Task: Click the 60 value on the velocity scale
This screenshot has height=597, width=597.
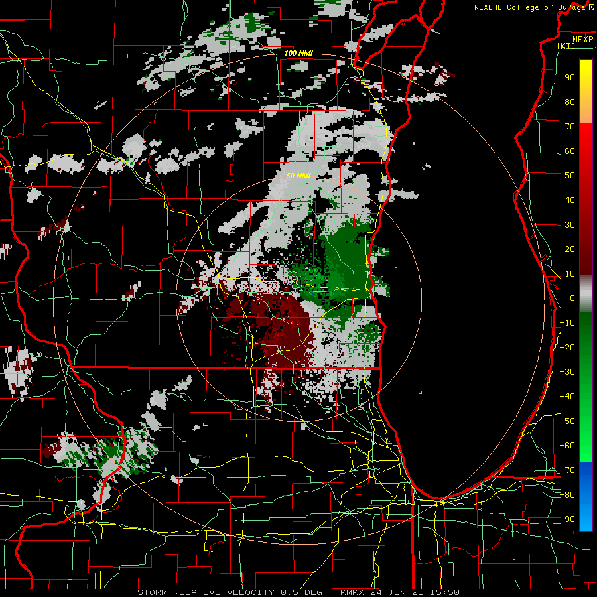Action: pos(570,151)
